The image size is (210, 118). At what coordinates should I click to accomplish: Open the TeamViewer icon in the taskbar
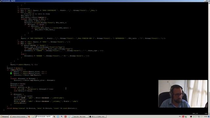click(x=58, y=117)
